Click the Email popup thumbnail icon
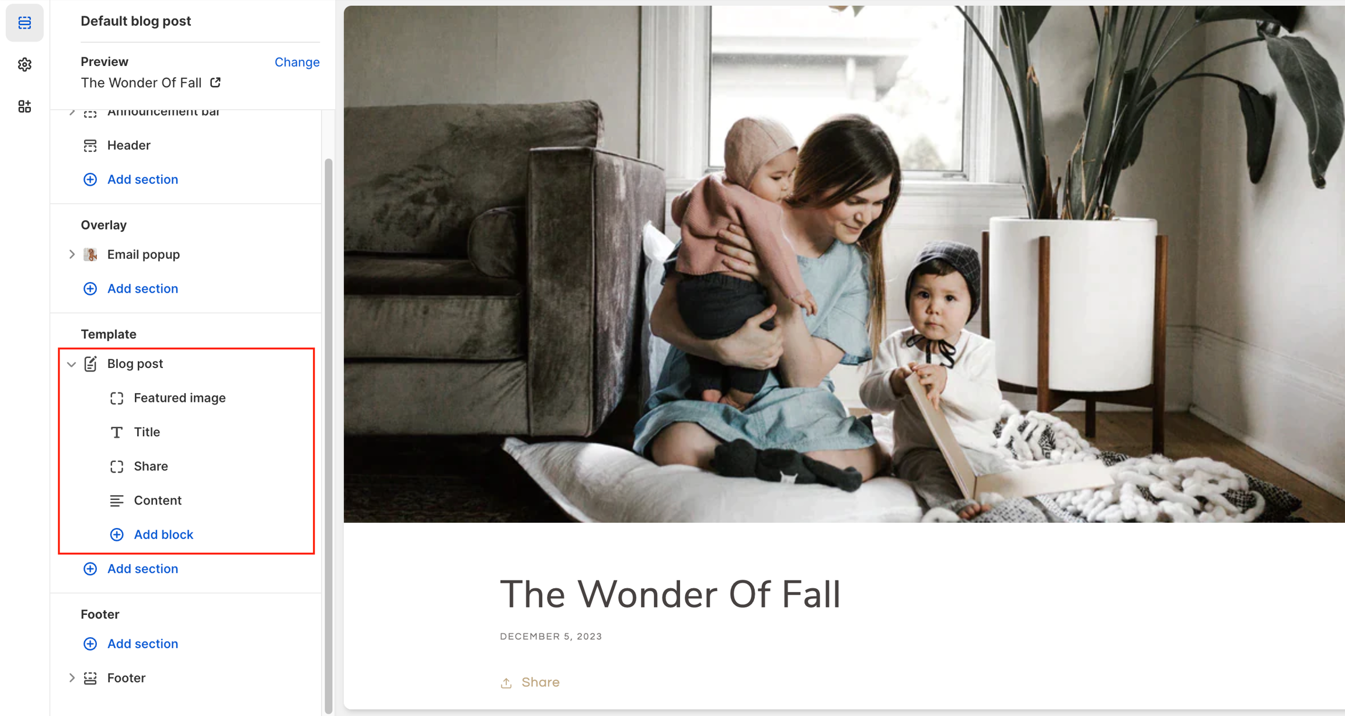This screenshot has width=1345, height=716. [x=90, y=255]
